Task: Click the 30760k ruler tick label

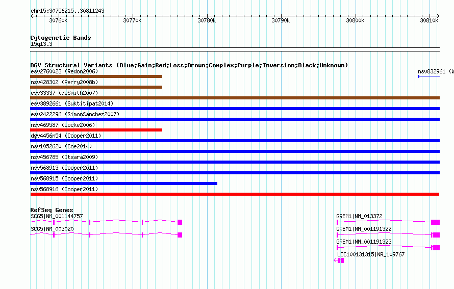Action: [58, 20]
